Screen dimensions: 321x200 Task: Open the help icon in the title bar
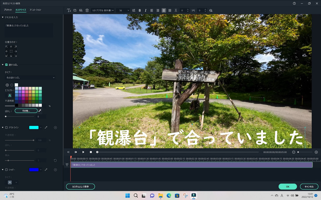coord(294,4)
